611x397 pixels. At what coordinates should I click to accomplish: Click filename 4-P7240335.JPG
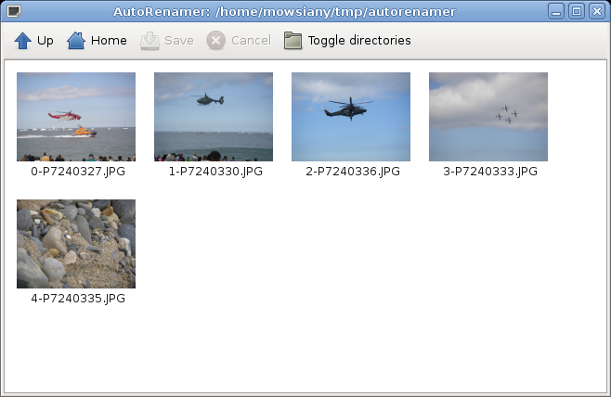pyautogui.click(x=78, y=299)
